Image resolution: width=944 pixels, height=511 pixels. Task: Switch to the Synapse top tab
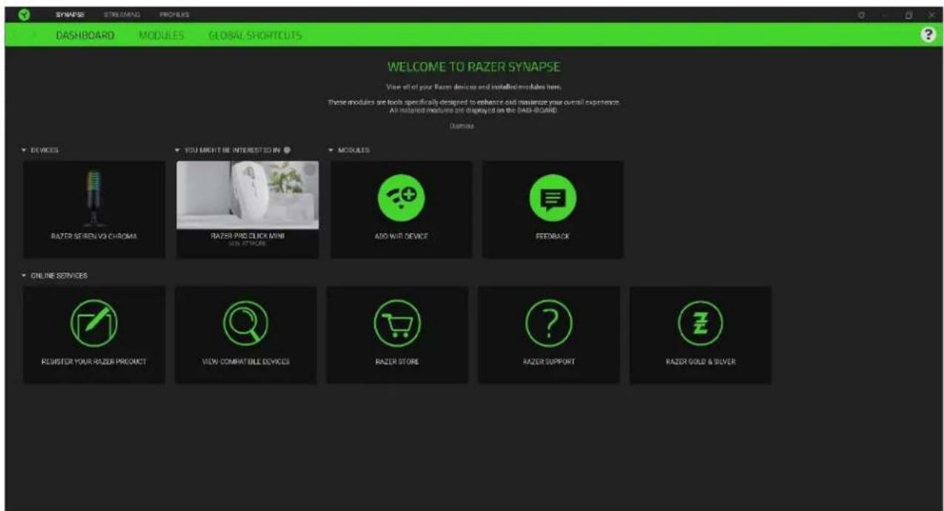(70, 15)
